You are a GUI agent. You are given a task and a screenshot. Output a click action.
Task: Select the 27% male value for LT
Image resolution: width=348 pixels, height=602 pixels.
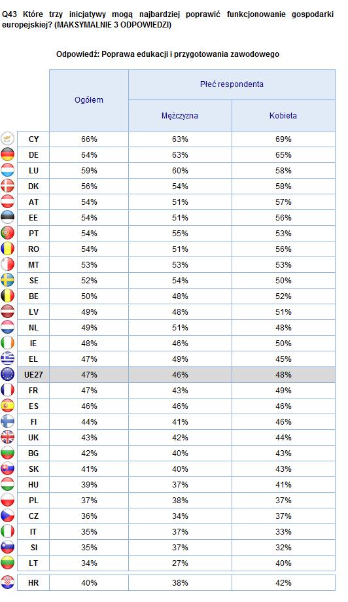click(180, 563)
